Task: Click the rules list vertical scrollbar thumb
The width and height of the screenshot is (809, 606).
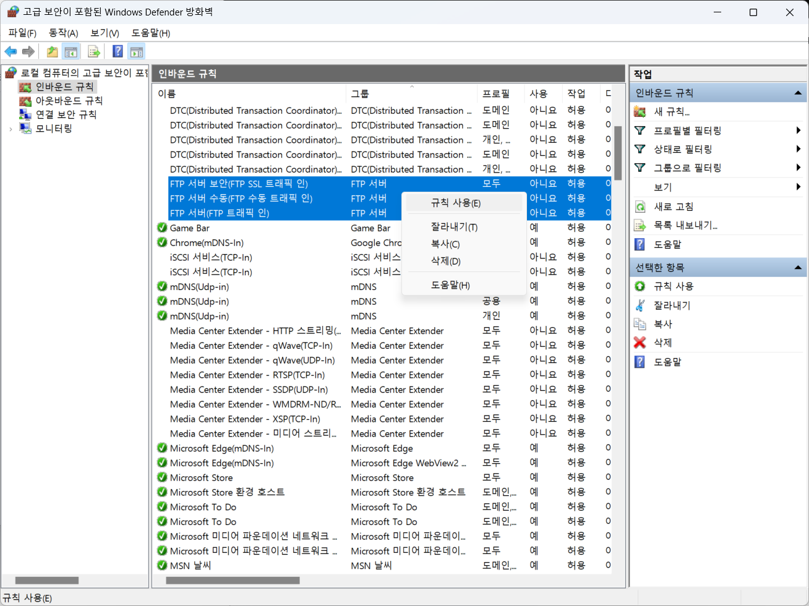Action: tap(618, 153)
